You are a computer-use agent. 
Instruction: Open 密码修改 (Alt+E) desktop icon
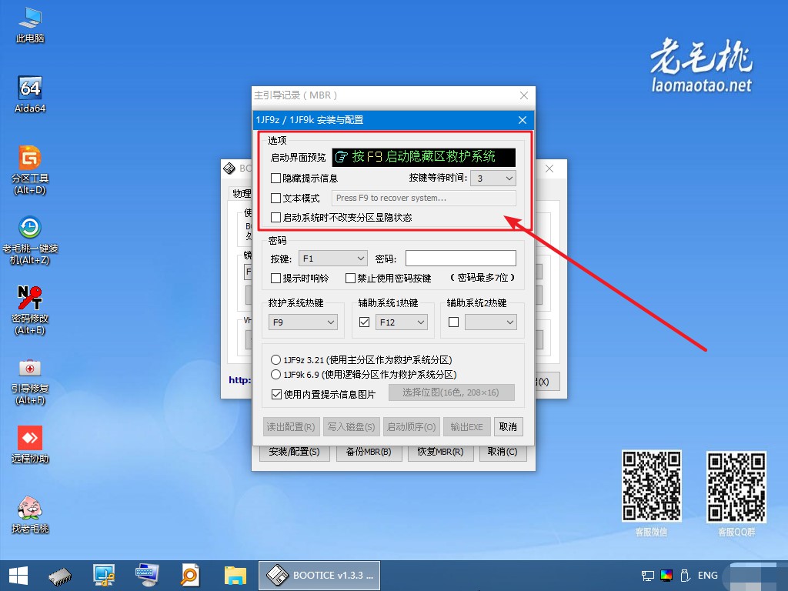pyautogui.click(x=30, y=310)
